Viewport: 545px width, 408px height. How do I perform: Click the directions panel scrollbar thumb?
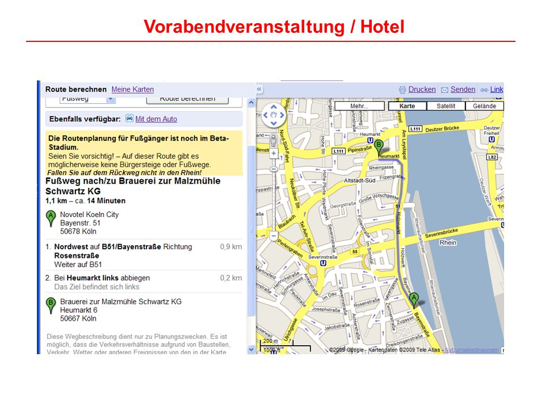251,231
